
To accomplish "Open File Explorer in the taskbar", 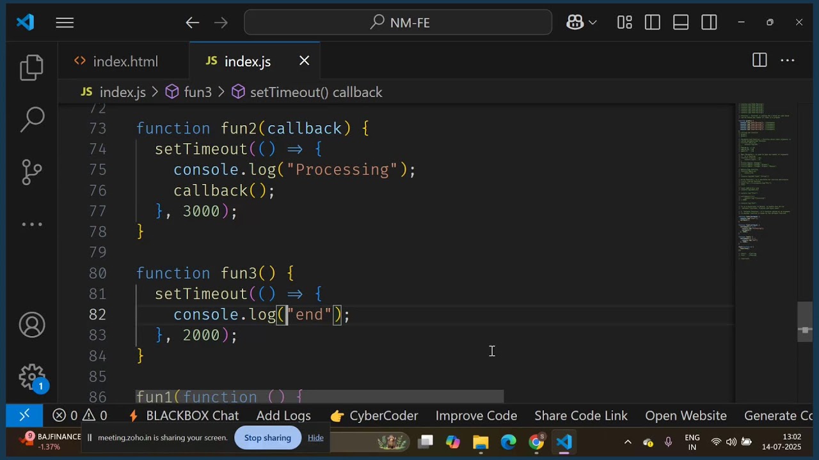I will [x=481, y=441].
